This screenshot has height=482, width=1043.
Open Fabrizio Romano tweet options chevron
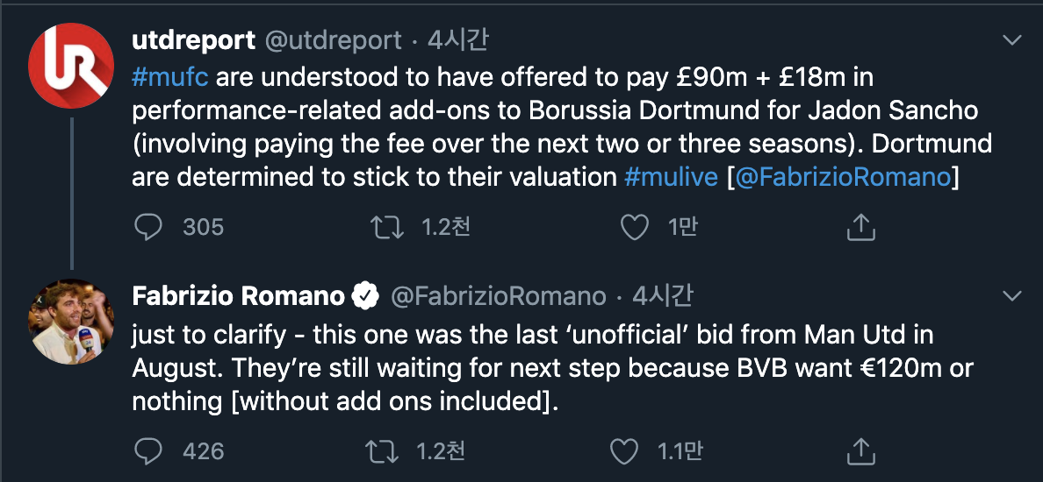click(x=1012, y=295)
